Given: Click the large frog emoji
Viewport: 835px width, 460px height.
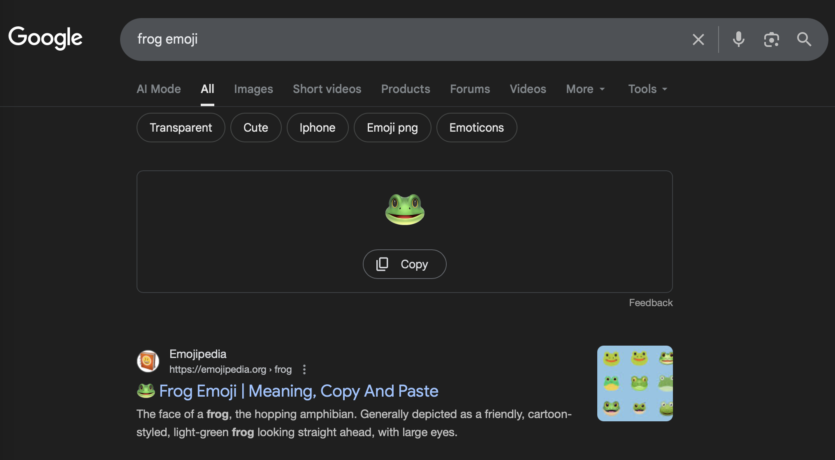Looking at the screenshot, I should 405,209.
